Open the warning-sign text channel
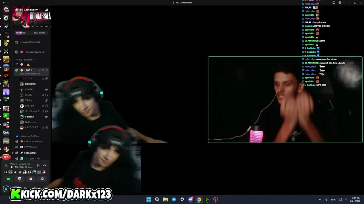364x204 pixels. coord(31,65)
